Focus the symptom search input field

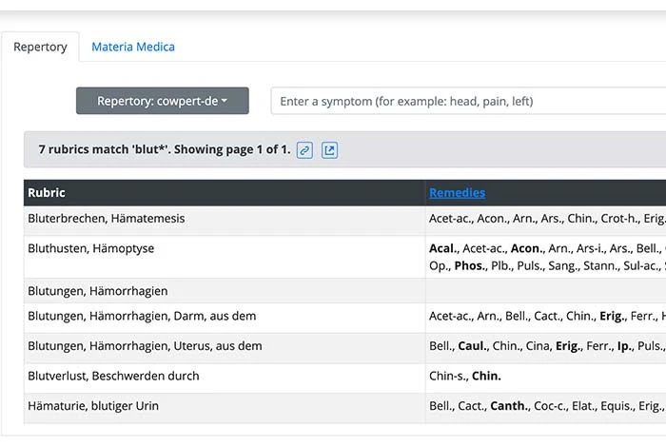(466, 101)
